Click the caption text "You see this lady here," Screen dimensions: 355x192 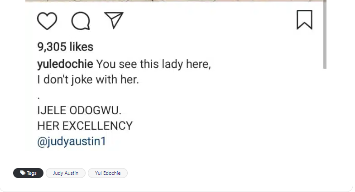tap(154, 64)
